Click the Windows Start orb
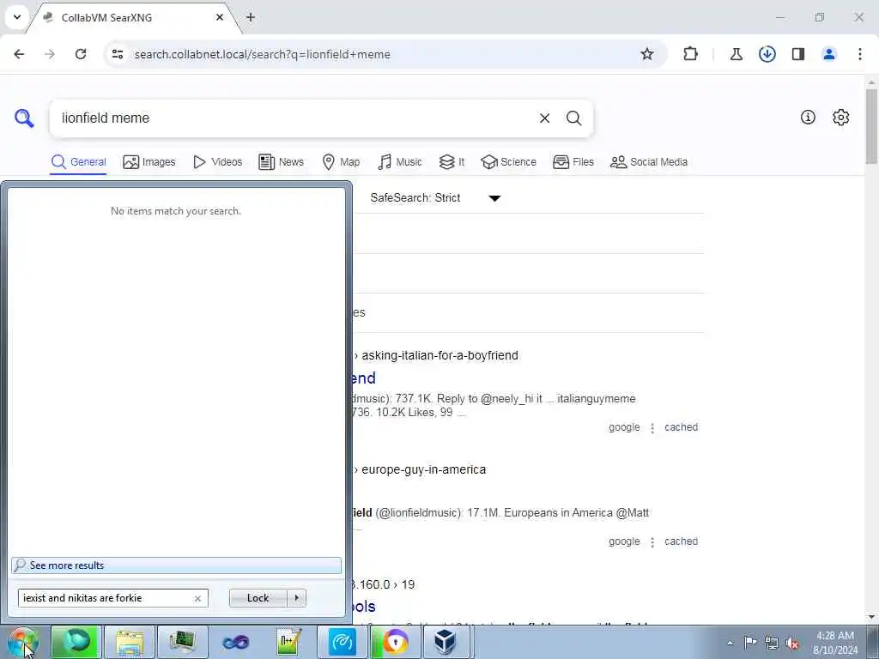 point(23,642)
